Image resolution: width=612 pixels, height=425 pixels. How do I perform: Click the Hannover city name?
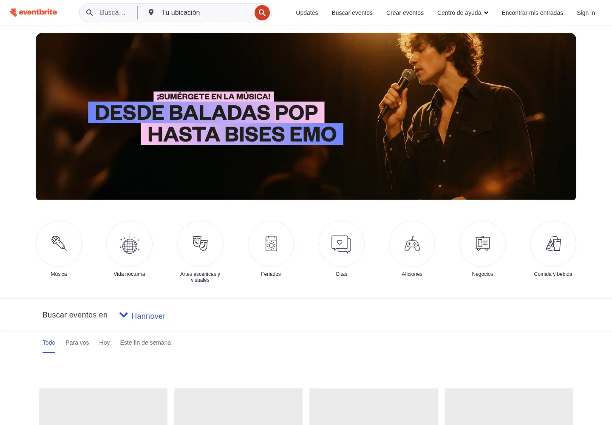click(x=148, y=316)
